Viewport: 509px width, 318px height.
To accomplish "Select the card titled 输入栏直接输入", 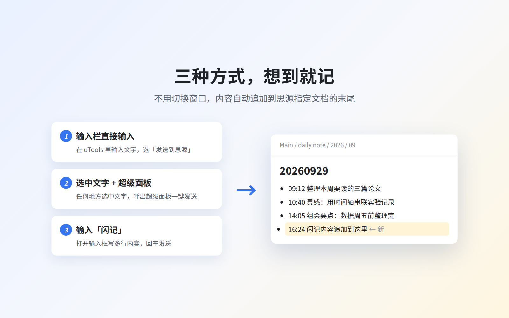I will [x=137, y=142].
